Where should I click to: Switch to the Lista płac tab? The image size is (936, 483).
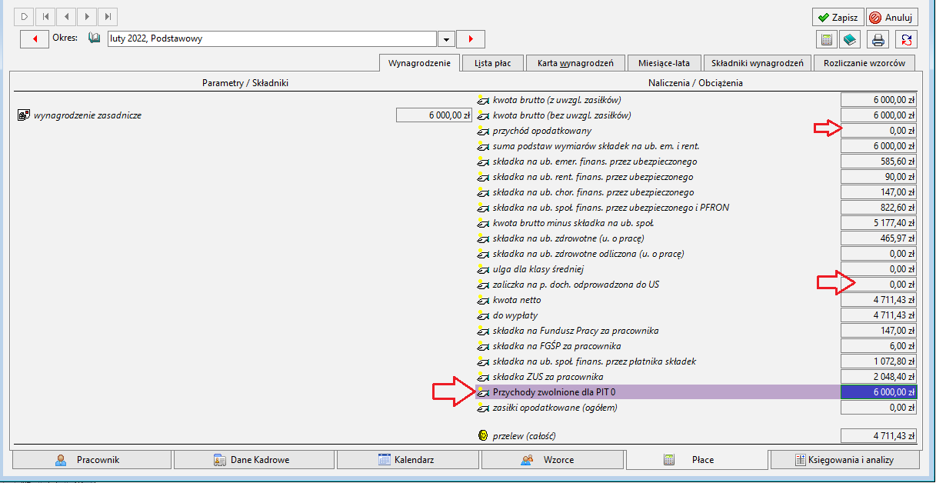click(493, 63)
